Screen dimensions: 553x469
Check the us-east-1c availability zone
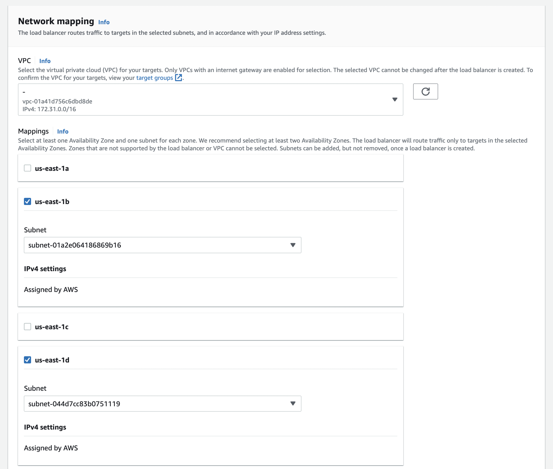pos(28,327)
